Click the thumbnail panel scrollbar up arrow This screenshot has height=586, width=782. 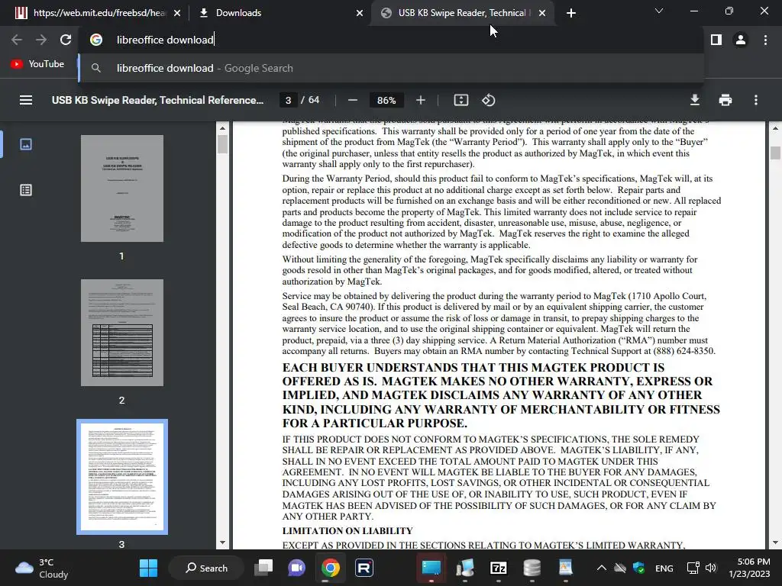[222, 128]
